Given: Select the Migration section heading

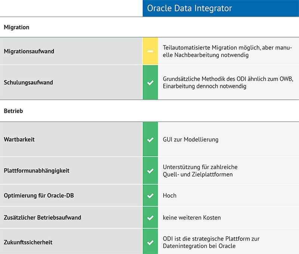Looking at the screenshot, I should 16,27.
